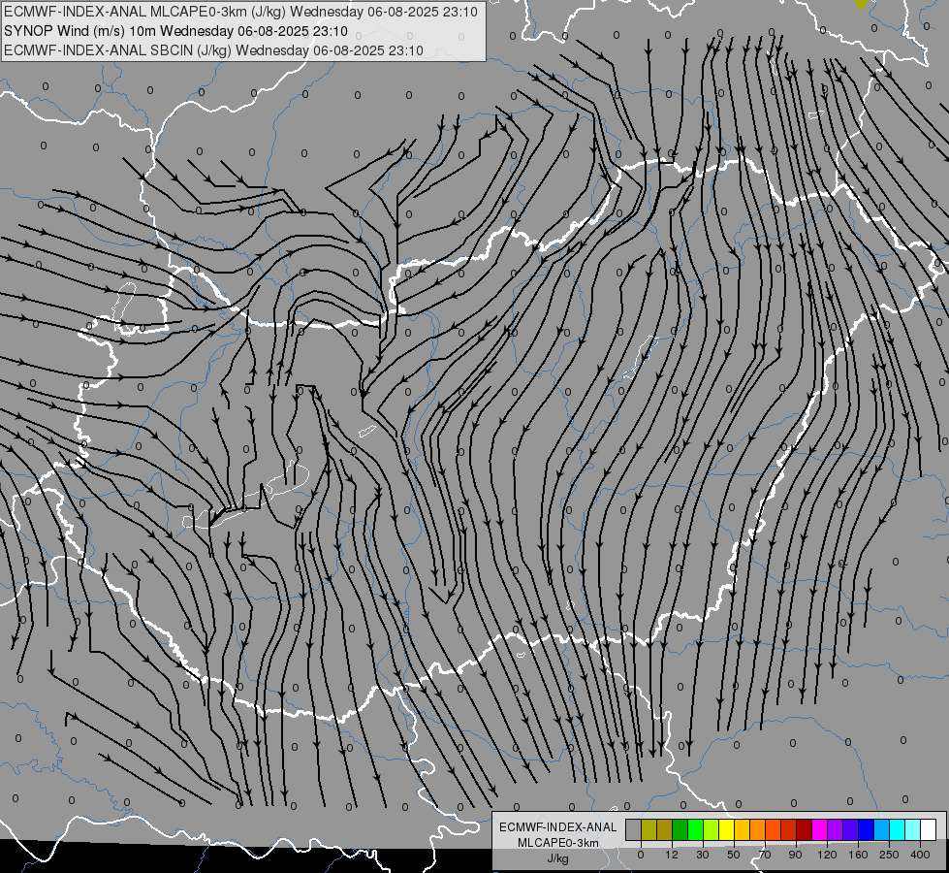
Task: Click the legend value 70
Action: (765, 855)
